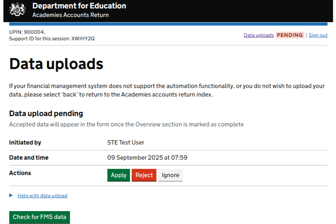The height and width of the screenshot is (224, 336).
Task: Click the UPIN: 900004 text
Action: click(x=27, y=32)
